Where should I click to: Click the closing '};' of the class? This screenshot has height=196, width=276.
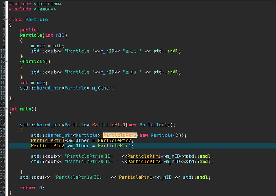tap(11, 98)
